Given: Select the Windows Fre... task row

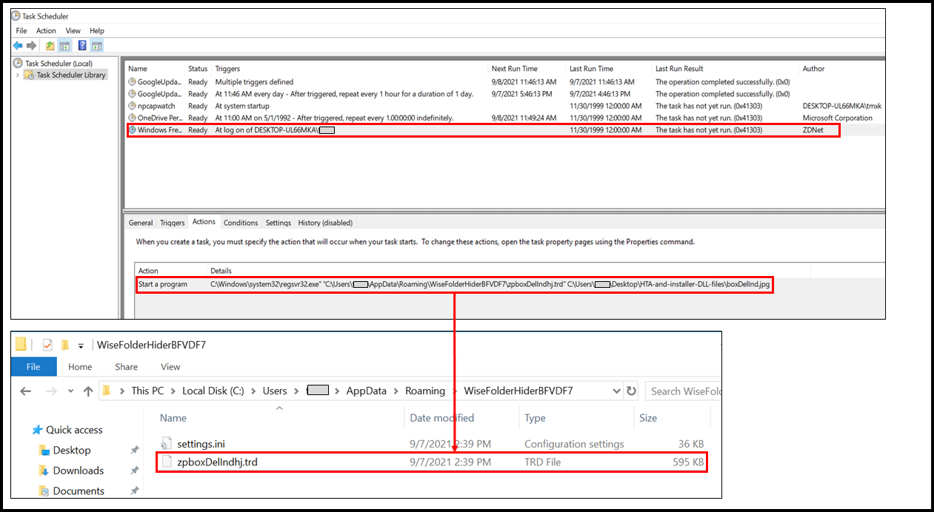Looking at the screenshot, I should [159, 130].
